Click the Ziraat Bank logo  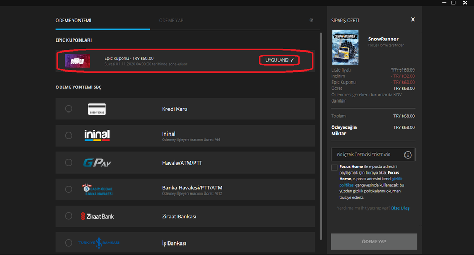pyautogui.click(x=97, y=216)
